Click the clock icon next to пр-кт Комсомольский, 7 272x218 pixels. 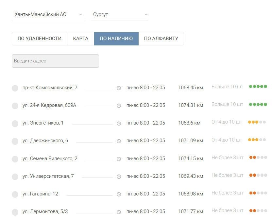click(x=119, y=88)
